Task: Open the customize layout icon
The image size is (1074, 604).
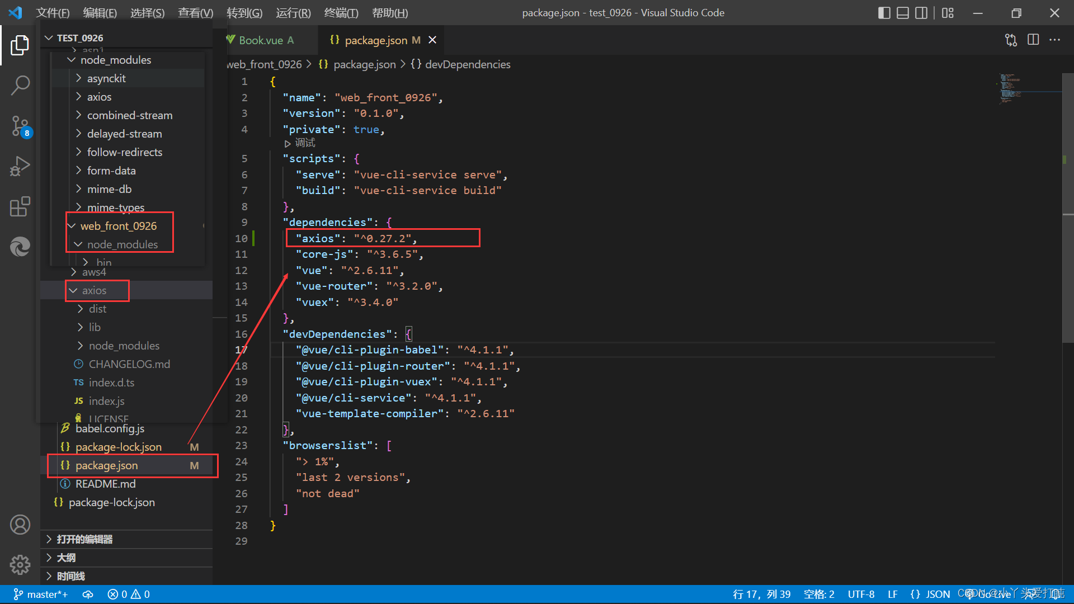Action: [x=948, y=13]
